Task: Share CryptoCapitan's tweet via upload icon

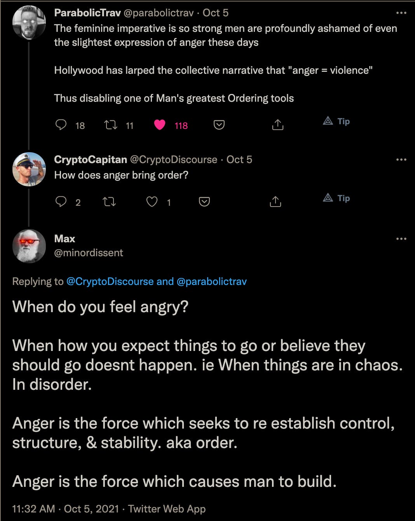Action: pyautogui.click(x=276, y=201)
